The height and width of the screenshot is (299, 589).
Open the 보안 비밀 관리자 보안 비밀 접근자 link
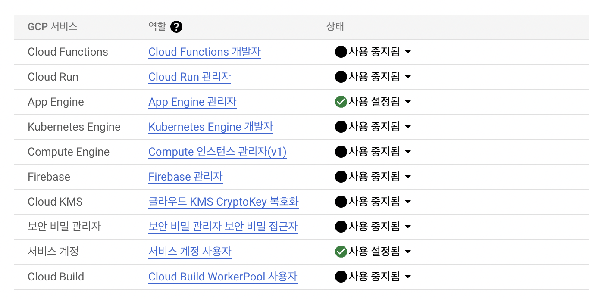click(223, 227)
